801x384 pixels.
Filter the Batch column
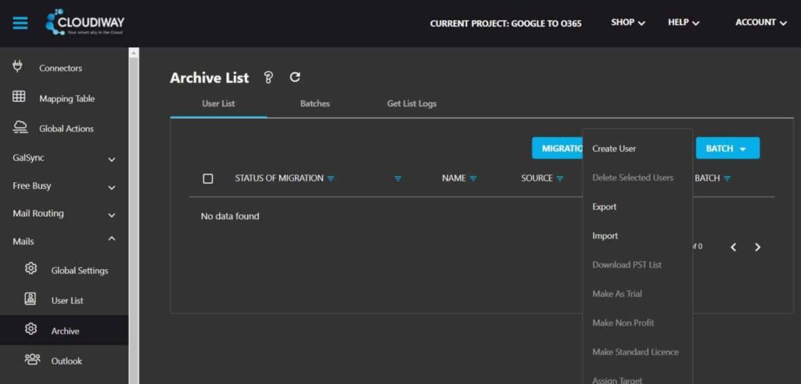pos(727,179)
